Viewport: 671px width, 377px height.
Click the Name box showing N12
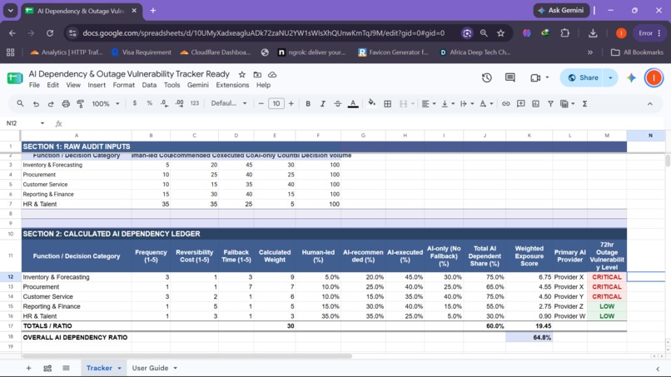click(25, 123)
